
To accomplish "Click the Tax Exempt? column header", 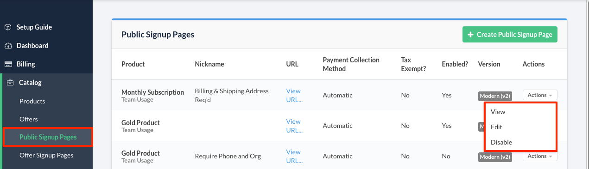I will coord(413,64).
